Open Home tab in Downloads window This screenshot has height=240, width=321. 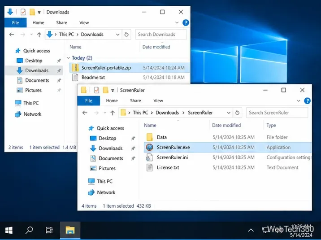coord(38,22)
